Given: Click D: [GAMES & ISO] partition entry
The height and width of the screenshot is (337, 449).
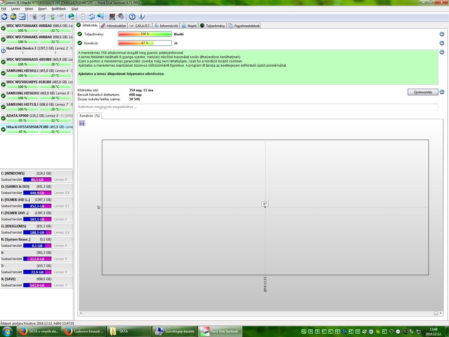Looking at the screenshot, I should pos(37,190).
